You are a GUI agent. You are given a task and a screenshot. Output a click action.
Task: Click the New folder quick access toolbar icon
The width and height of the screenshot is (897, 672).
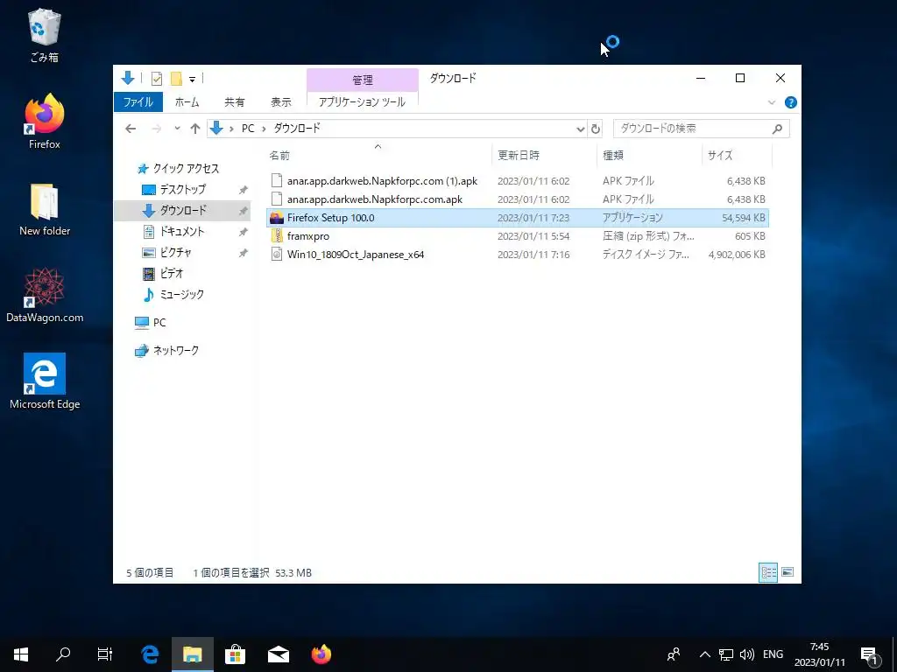(176, 78)
